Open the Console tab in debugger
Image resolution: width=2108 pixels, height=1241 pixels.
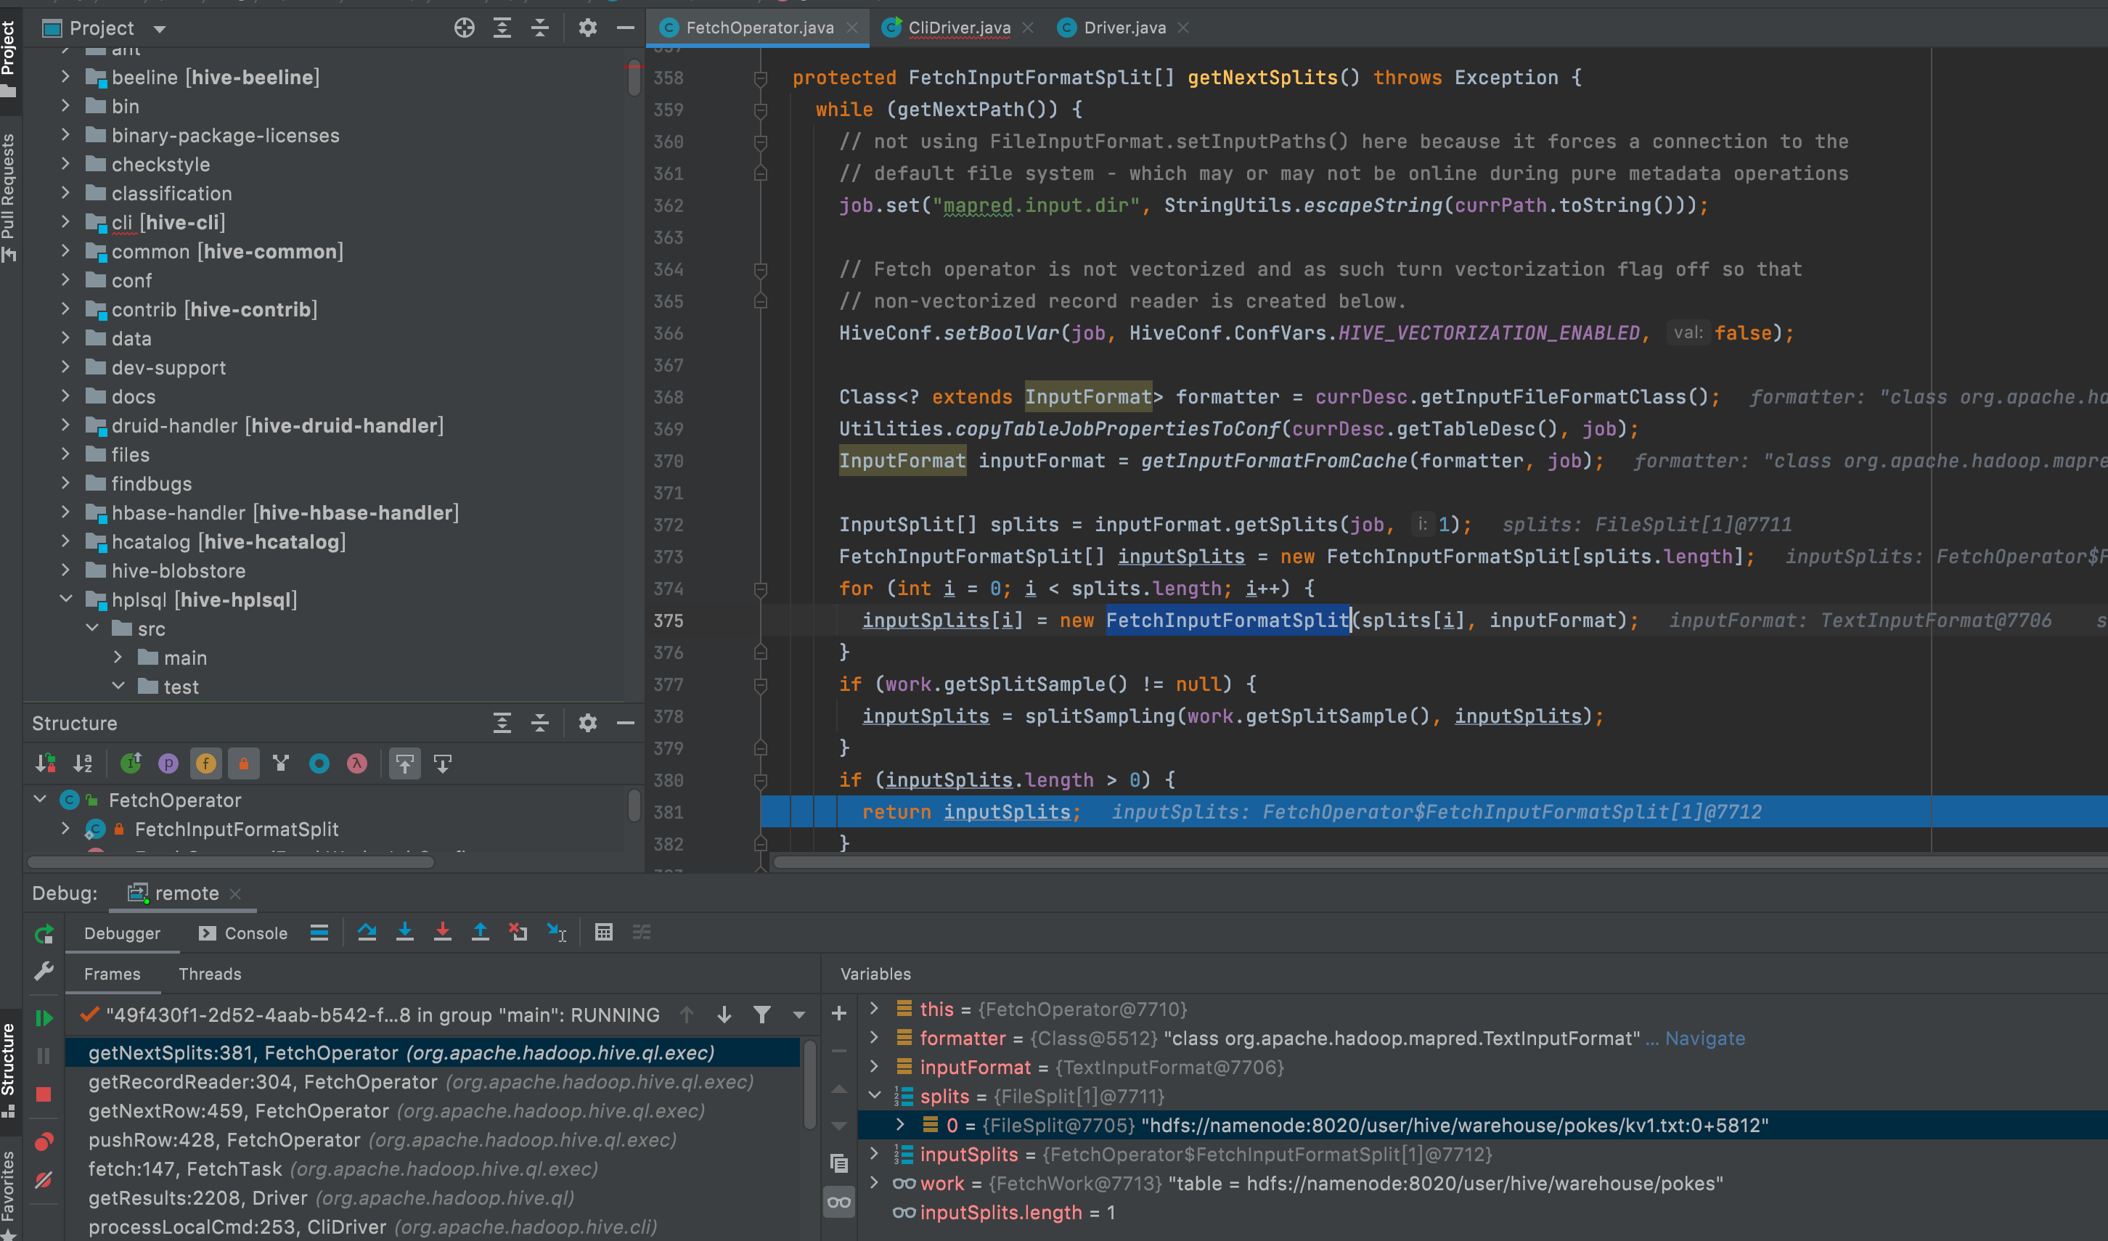coord(243,933)
